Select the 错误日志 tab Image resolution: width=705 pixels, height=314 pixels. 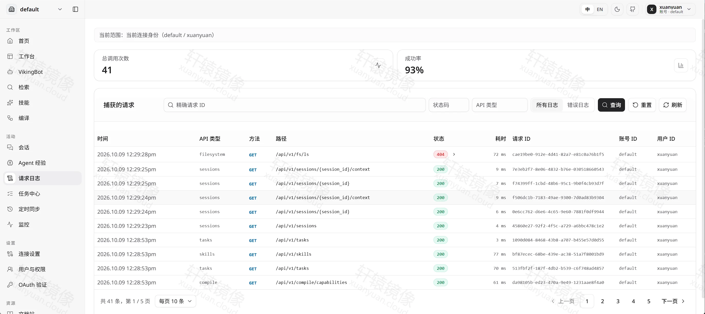pos(578,105)
